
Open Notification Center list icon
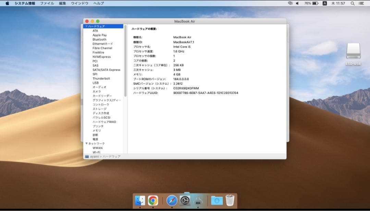[x=361, y=3]
